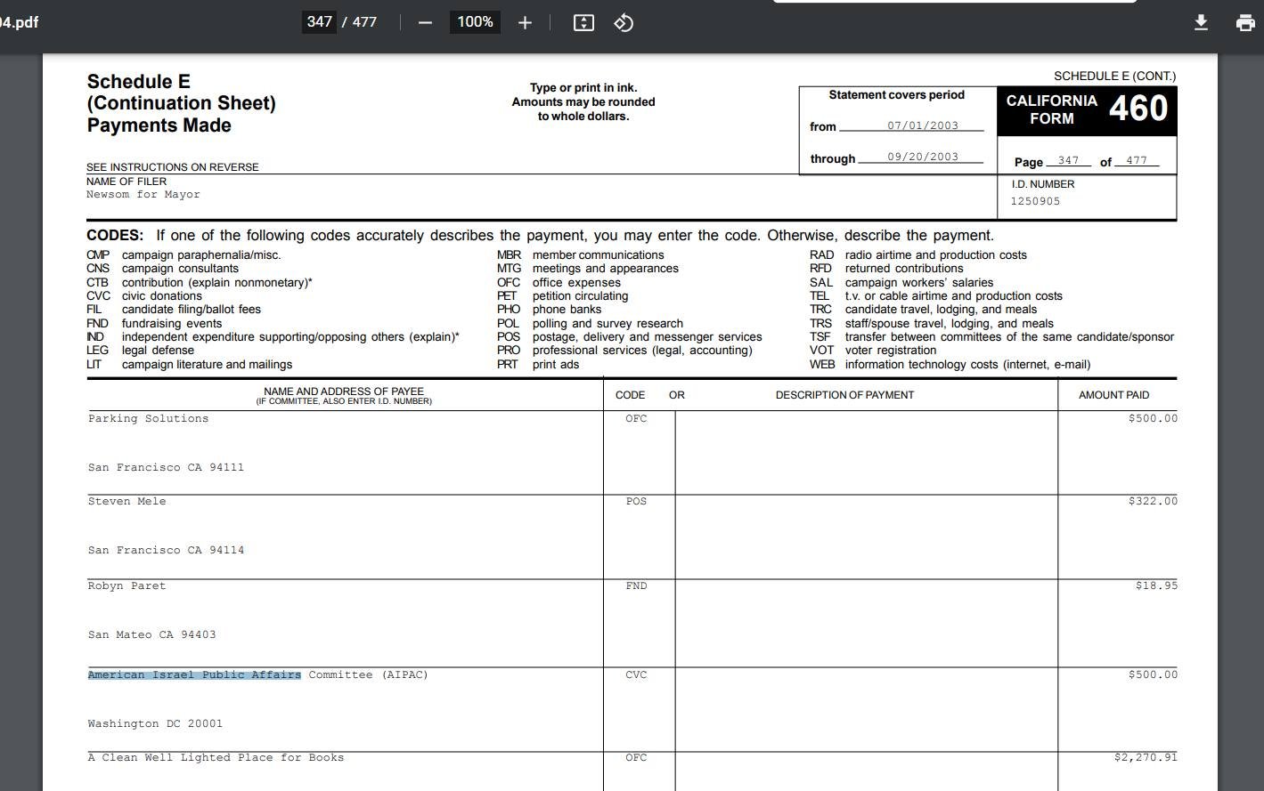Click the POS code for Steven Mele
Viewport: 1264px width, 791px height.
pos(636,502)
